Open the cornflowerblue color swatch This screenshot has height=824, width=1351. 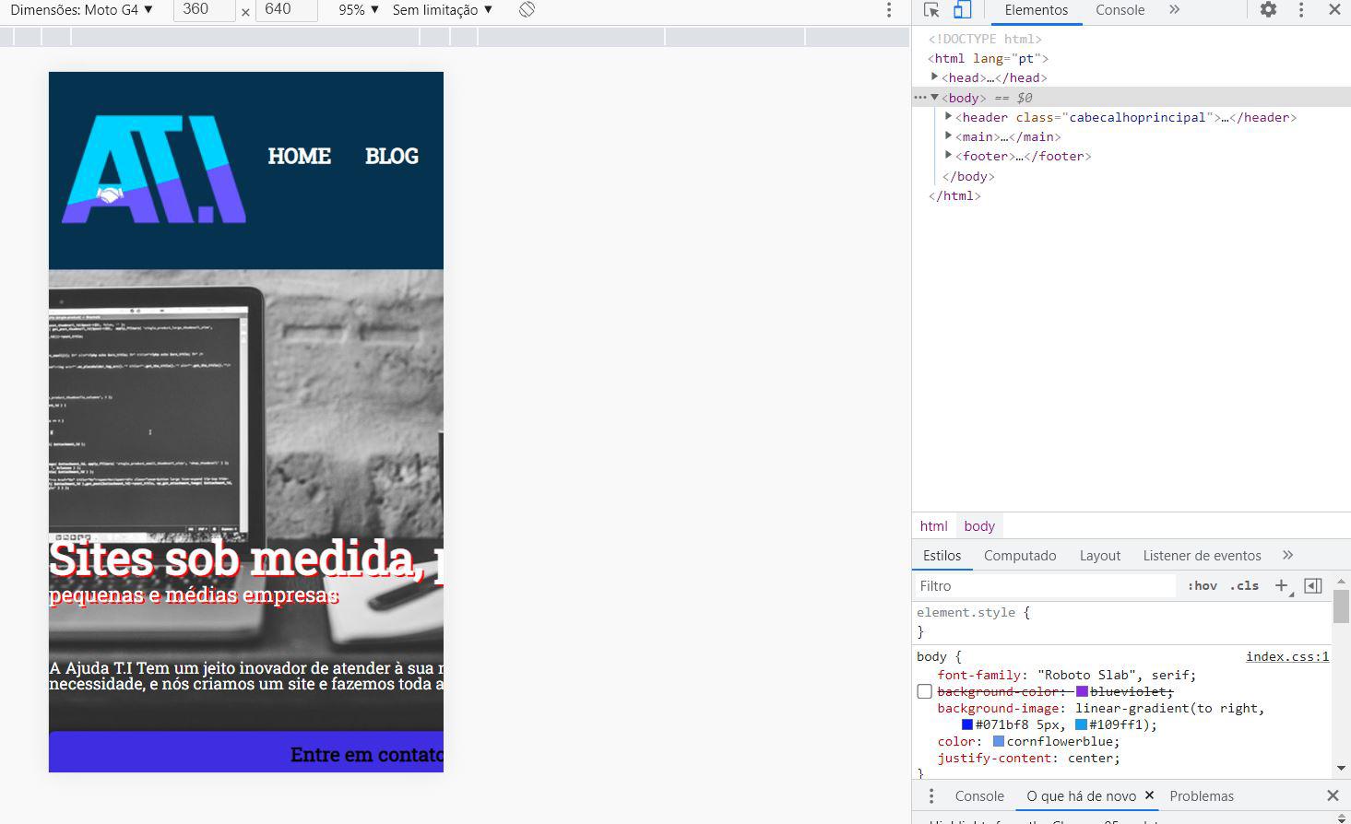tap(999, 741)
